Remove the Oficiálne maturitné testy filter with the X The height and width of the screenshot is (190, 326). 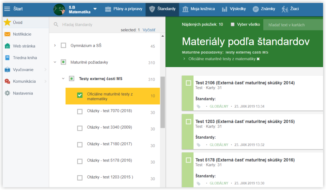tap(258, 59)
